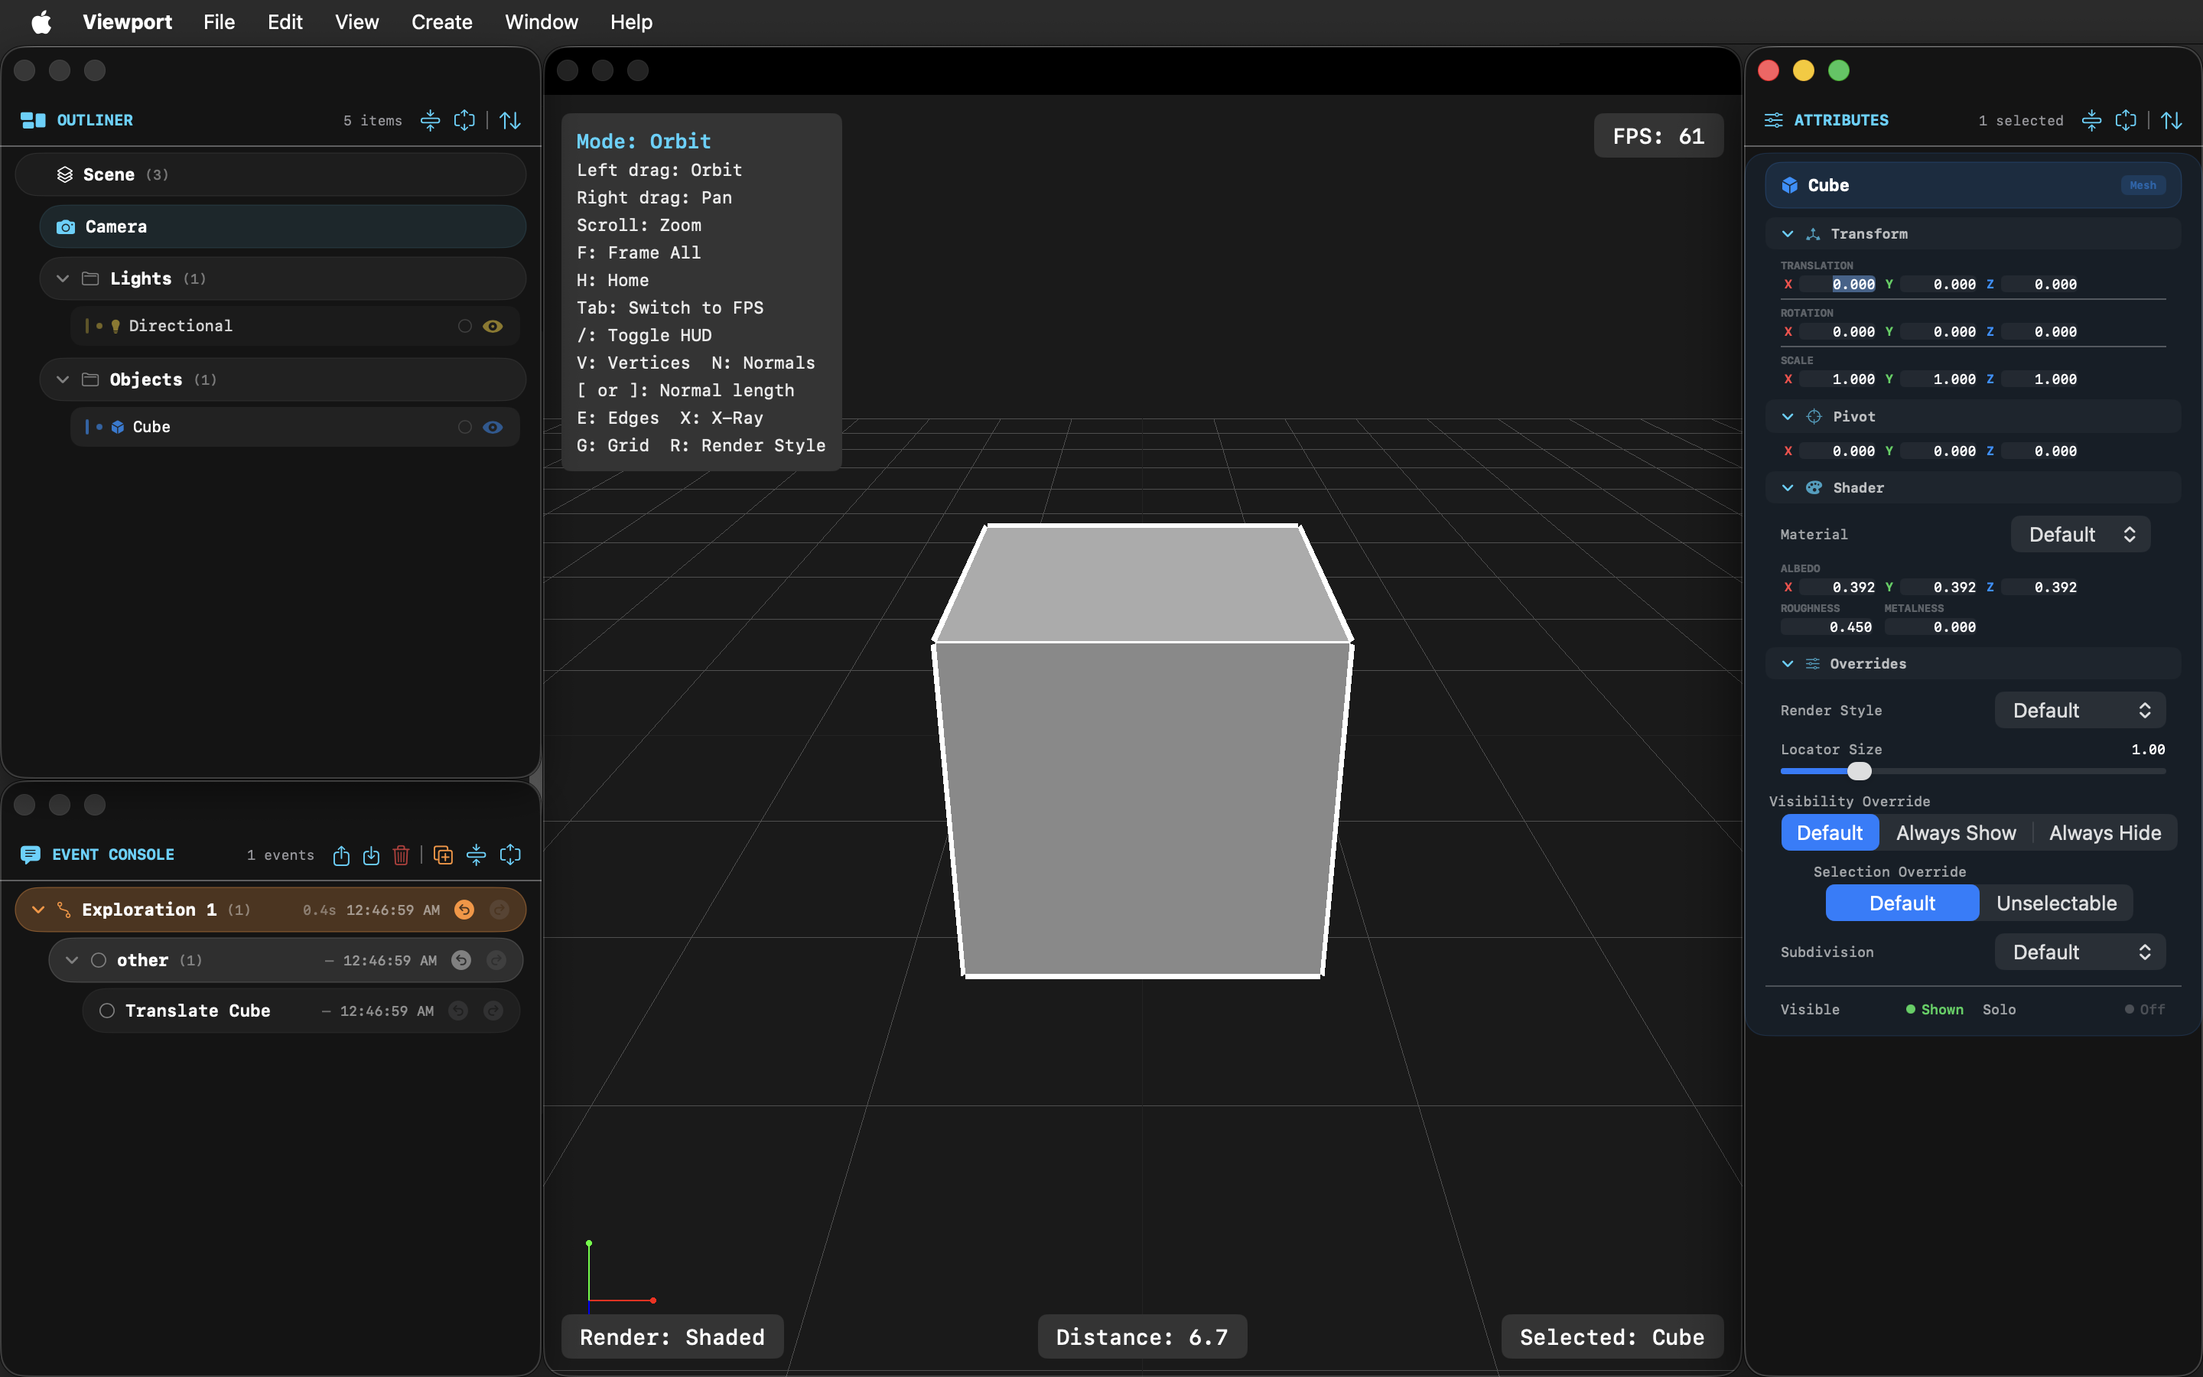Select the radio circle next to 'other' event
The width and height of the screenshot is (2203, 1377).
[99, 960]
